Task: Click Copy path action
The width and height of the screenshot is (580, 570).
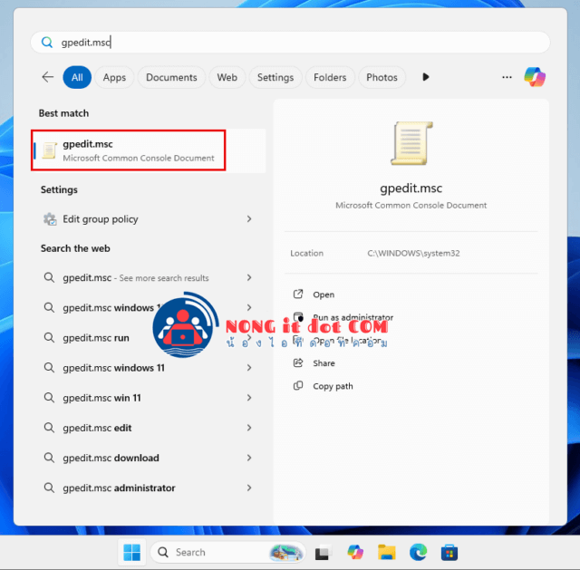Action: [333, 386]
